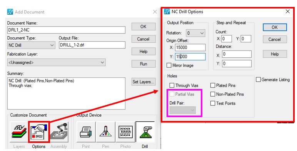The height and width of the screenshot is (151, 297).
Task: Select the Print output device
Action: [x=86, y=132]
